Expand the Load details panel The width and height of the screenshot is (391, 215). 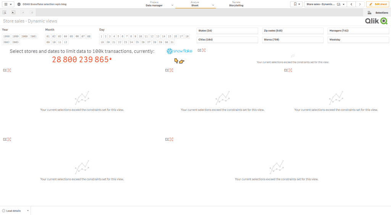pos(15,211)
